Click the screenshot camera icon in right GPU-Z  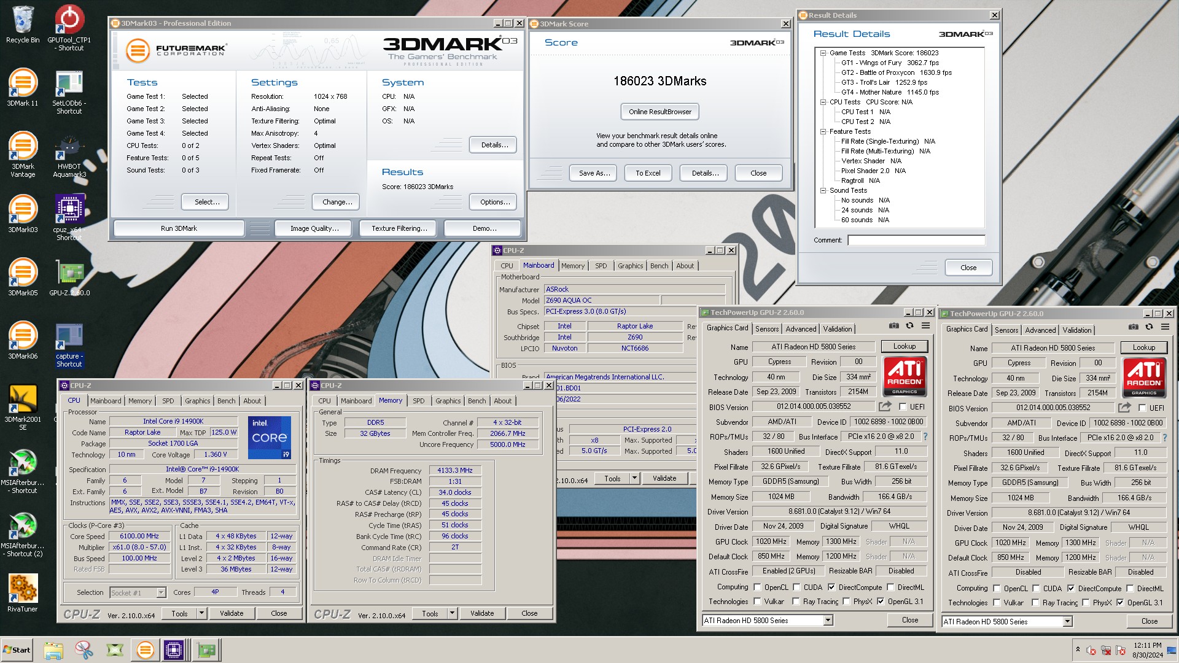[x=1134, y=327]
